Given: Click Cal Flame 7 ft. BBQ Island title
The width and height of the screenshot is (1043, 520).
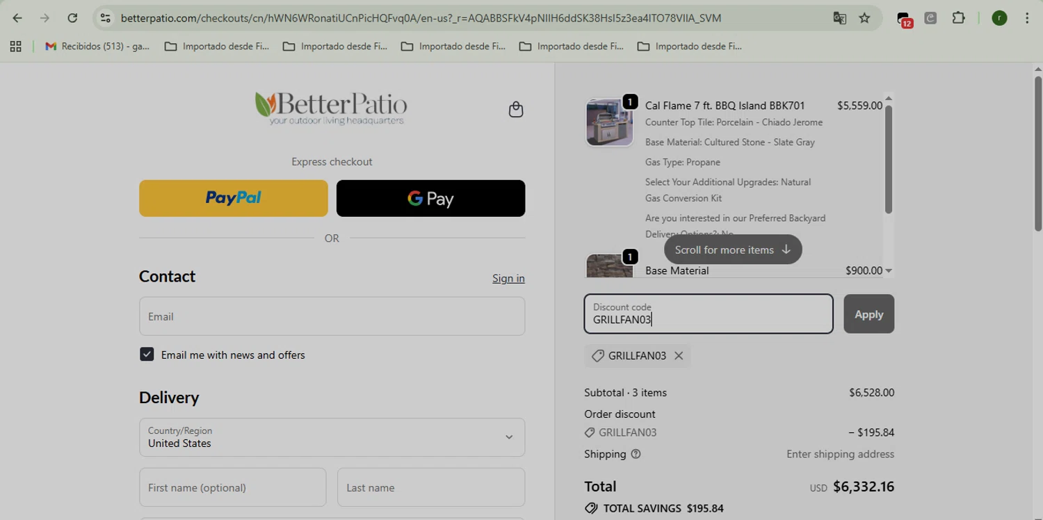Looking at the screenshot, I should pyautogui.click(x=725, y=106).
